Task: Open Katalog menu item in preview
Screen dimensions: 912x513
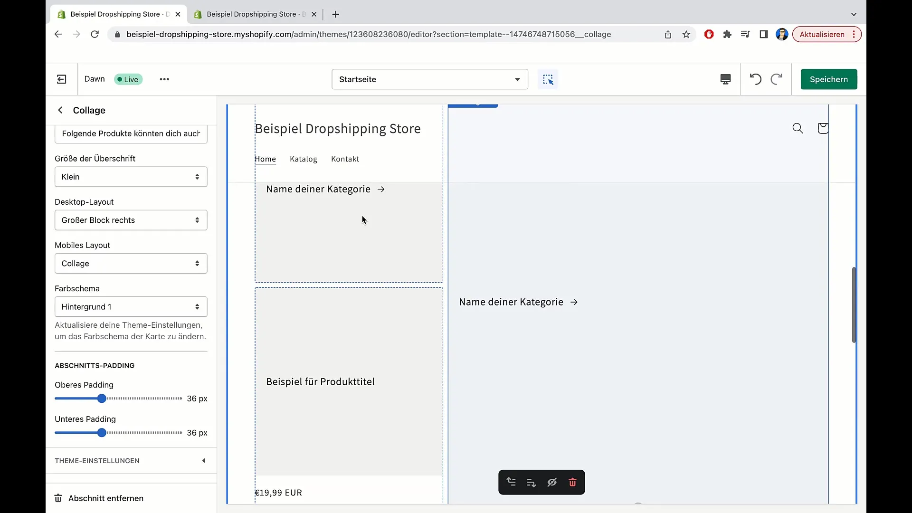Action: click(304, 159)
